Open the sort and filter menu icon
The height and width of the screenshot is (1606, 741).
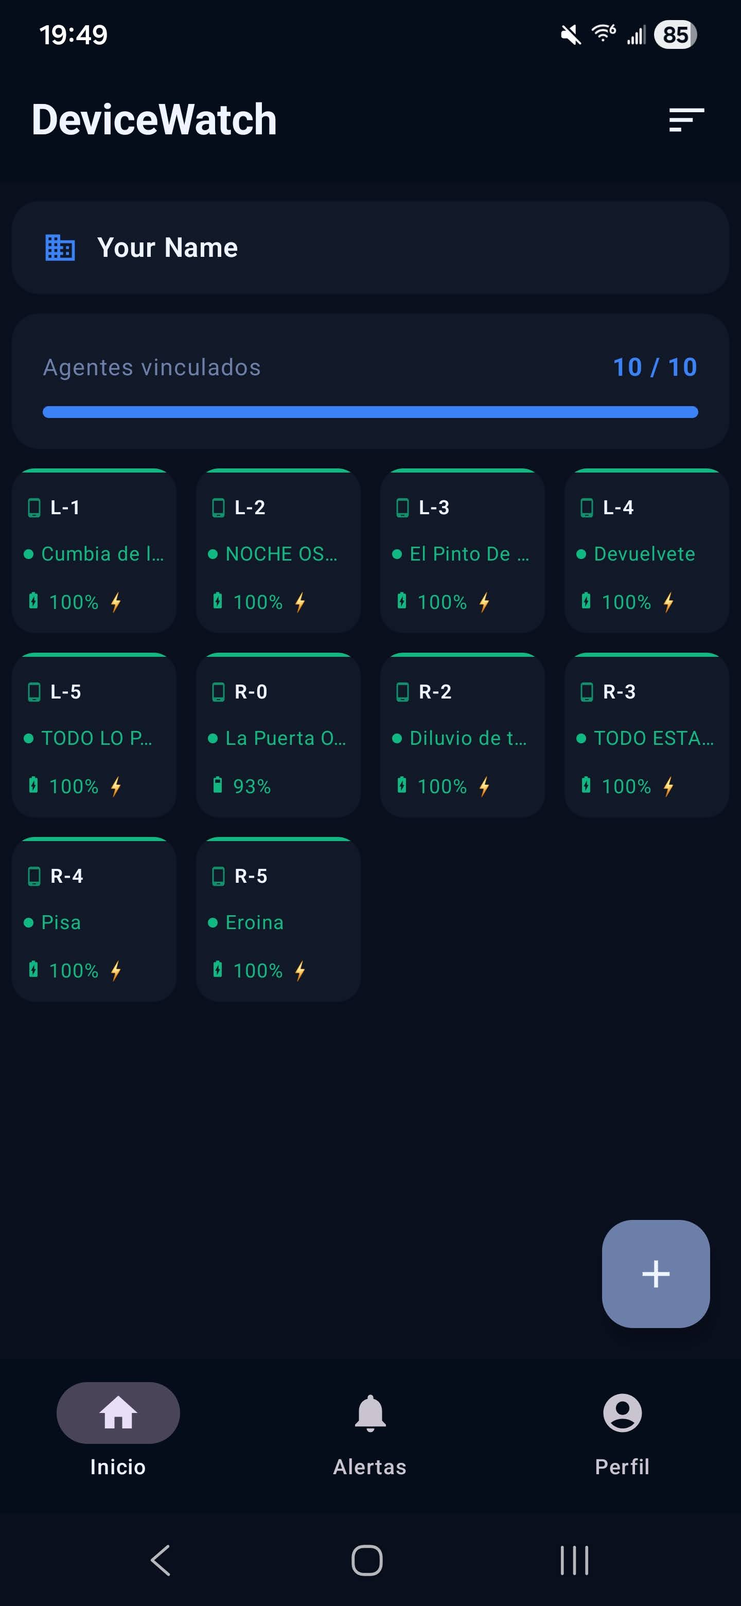click(x=686, y=120)
